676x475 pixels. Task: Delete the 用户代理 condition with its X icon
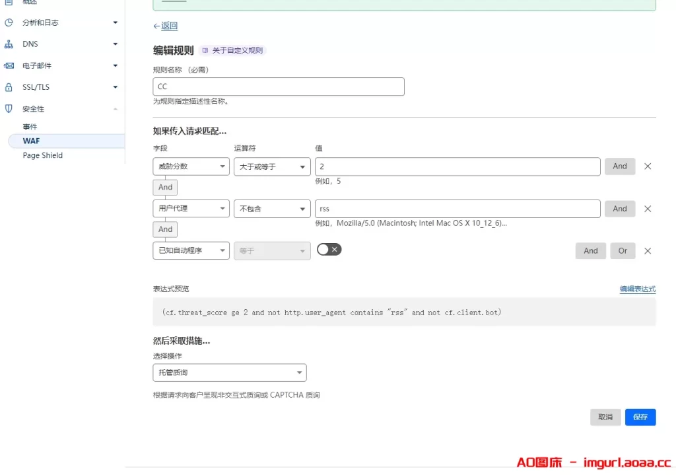[648, 208]
